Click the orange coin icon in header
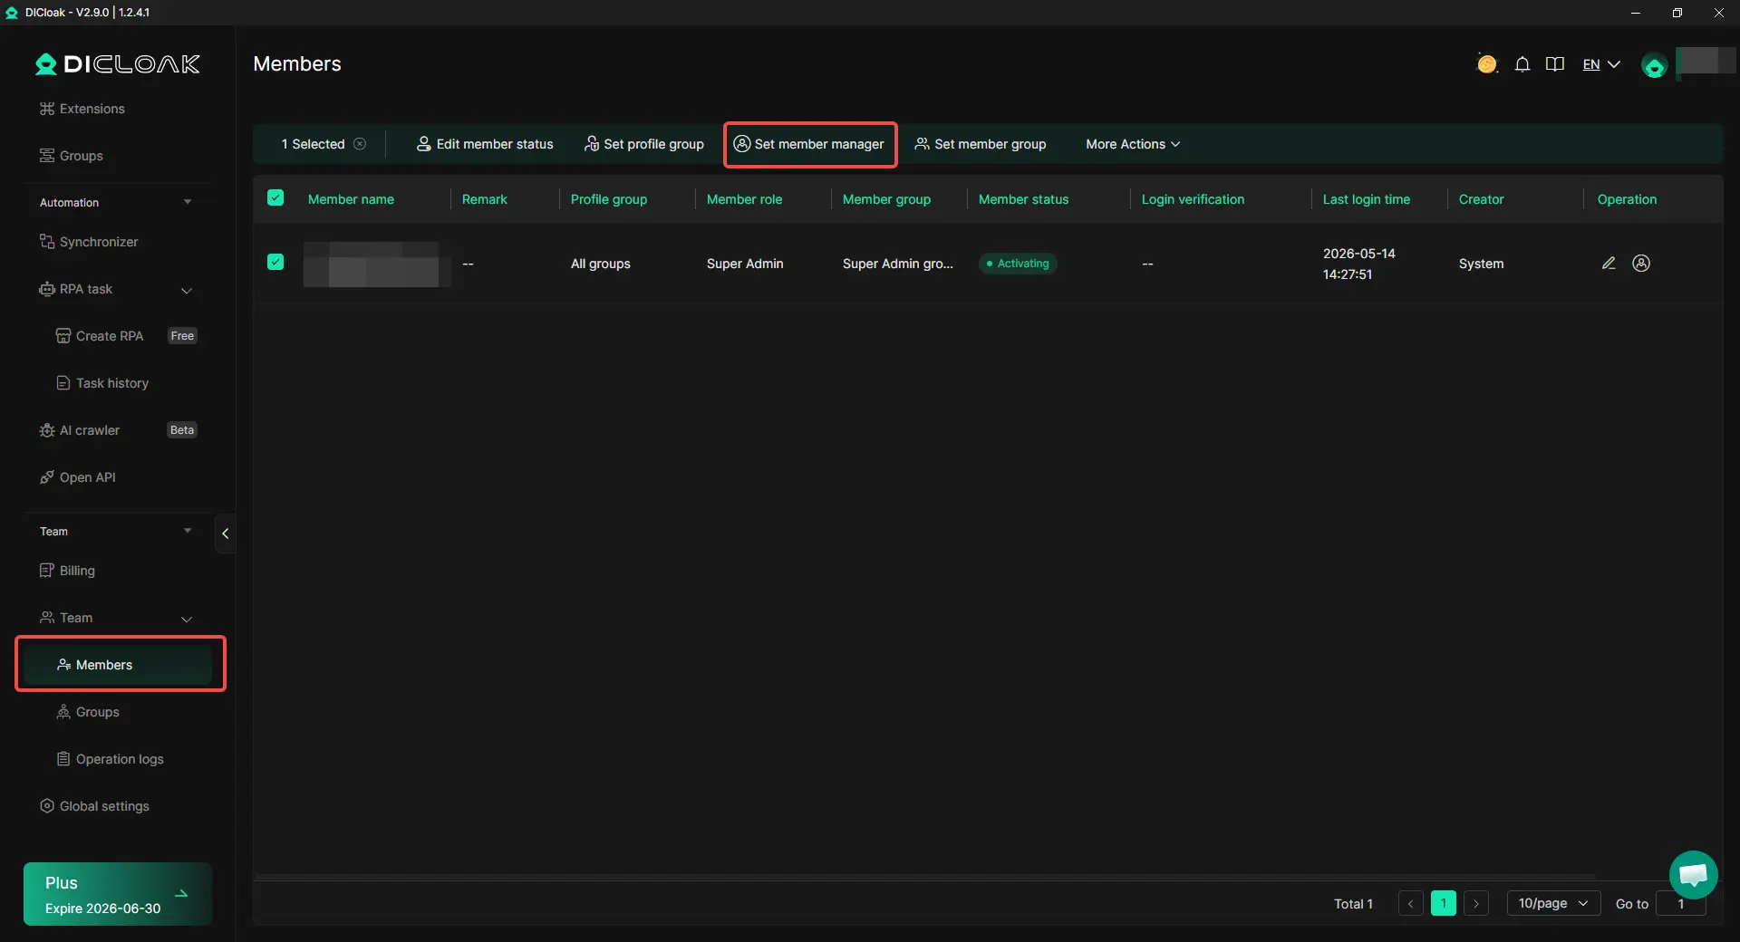This screenshot has height=942, width=1740. (1486, 64)
